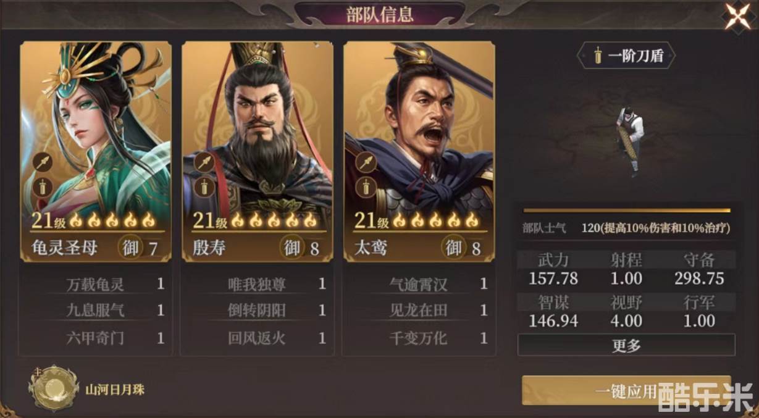The height and width of the screenshot is (418, 759).
Task: Click the 部队士气 morale bar
Action: [626, 210]
